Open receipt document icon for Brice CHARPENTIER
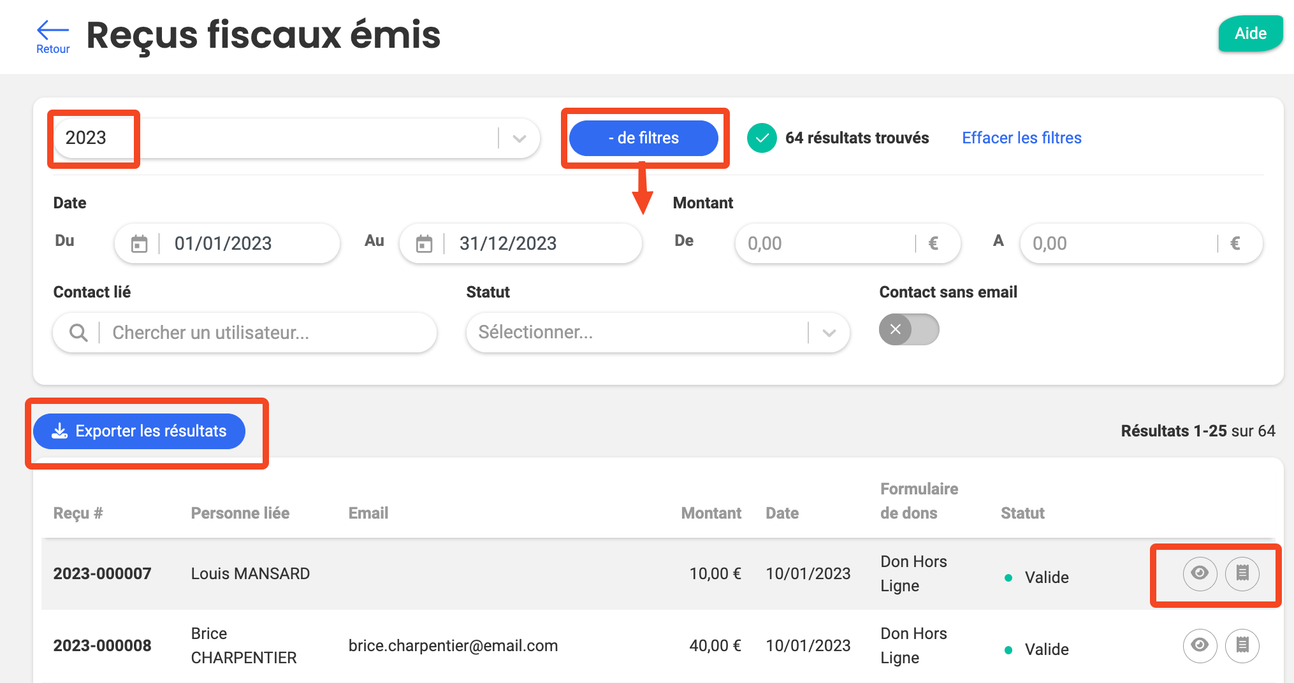1294x683 pixels. (x=1242, y=645)
